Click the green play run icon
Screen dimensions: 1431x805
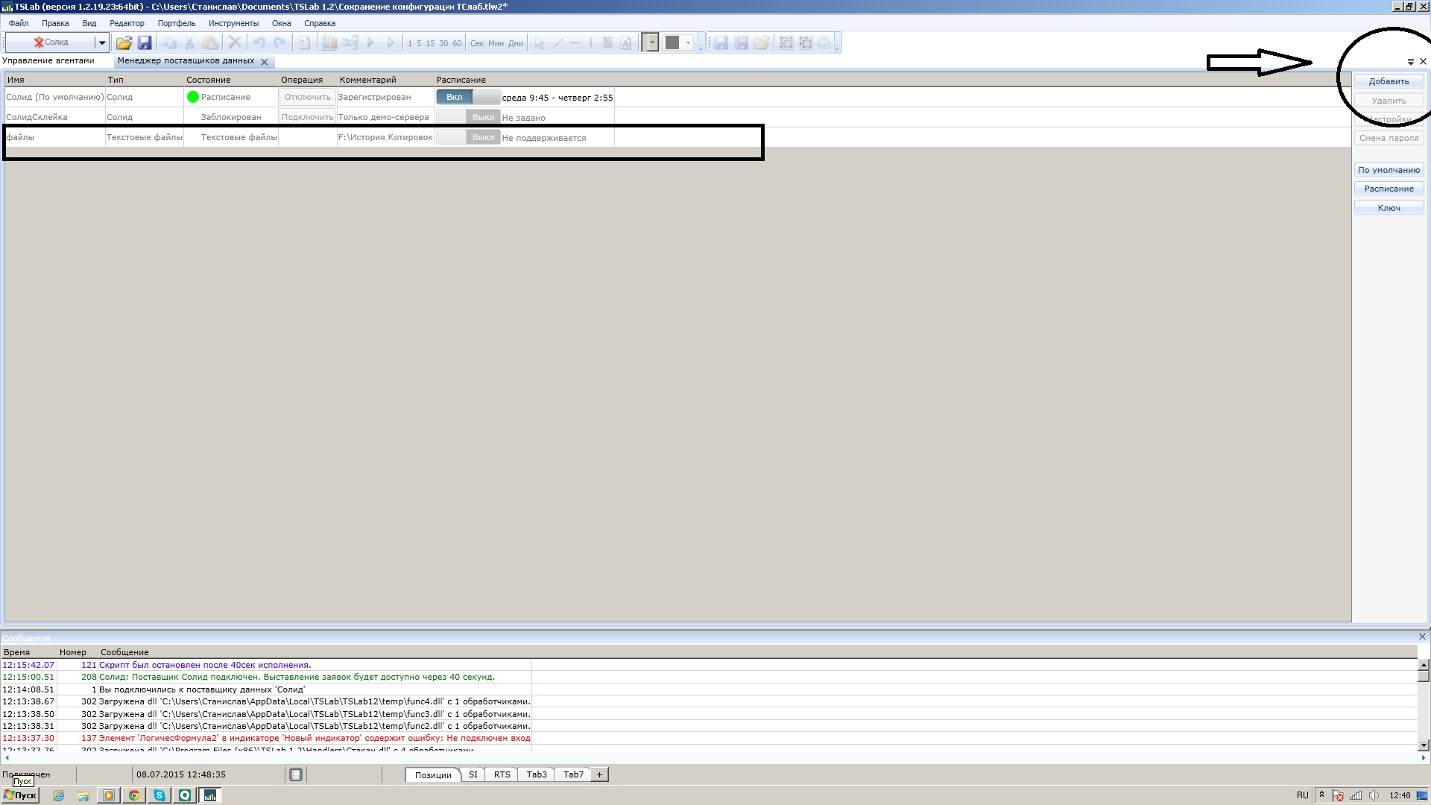370,43
